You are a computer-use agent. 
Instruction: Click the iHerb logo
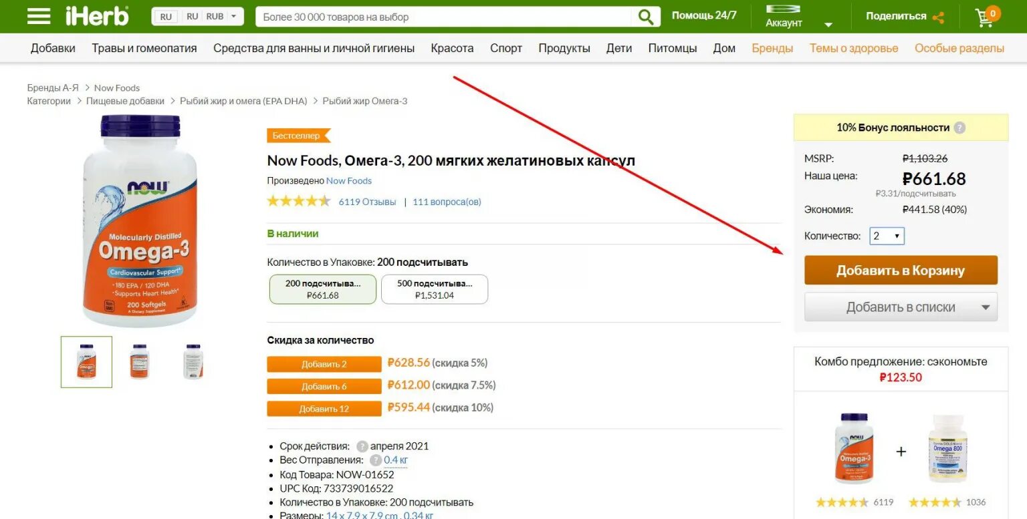pos(97,16)
